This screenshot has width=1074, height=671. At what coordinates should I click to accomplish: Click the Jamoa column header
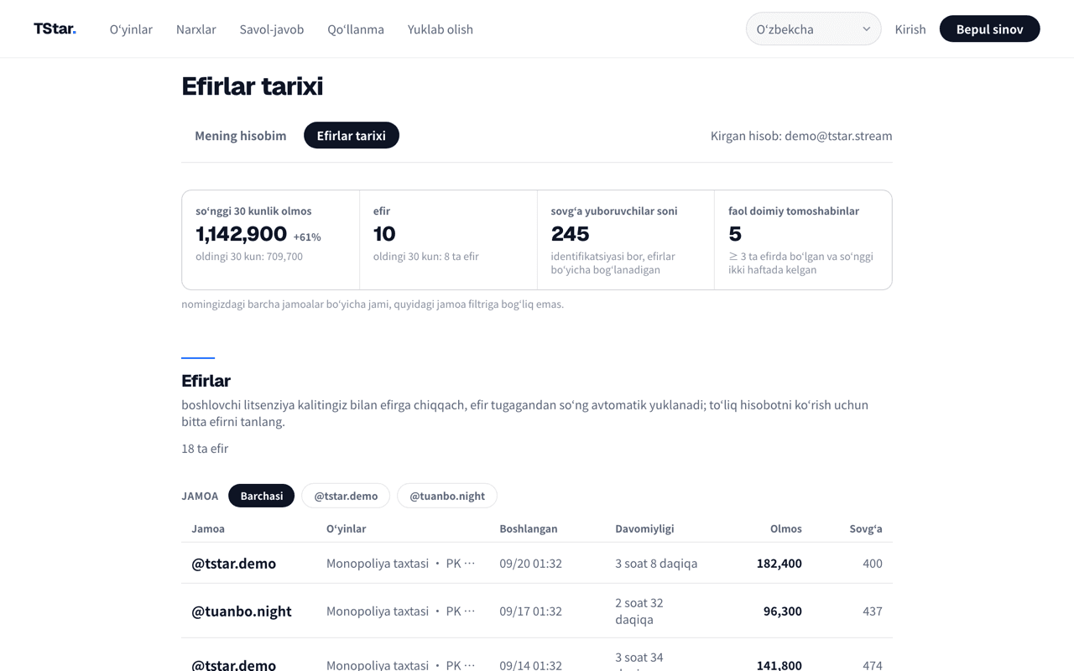pos(208,528)
